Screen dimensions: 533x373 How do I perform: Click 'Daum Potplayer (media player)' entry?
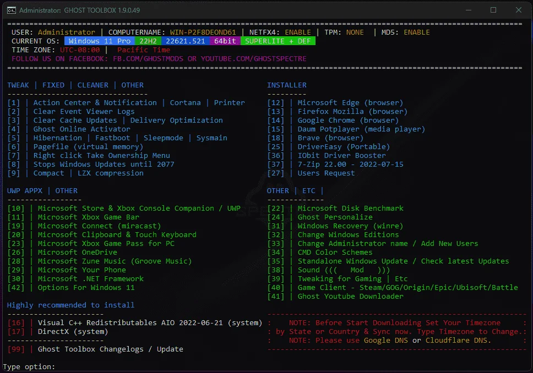pos(361,129)
